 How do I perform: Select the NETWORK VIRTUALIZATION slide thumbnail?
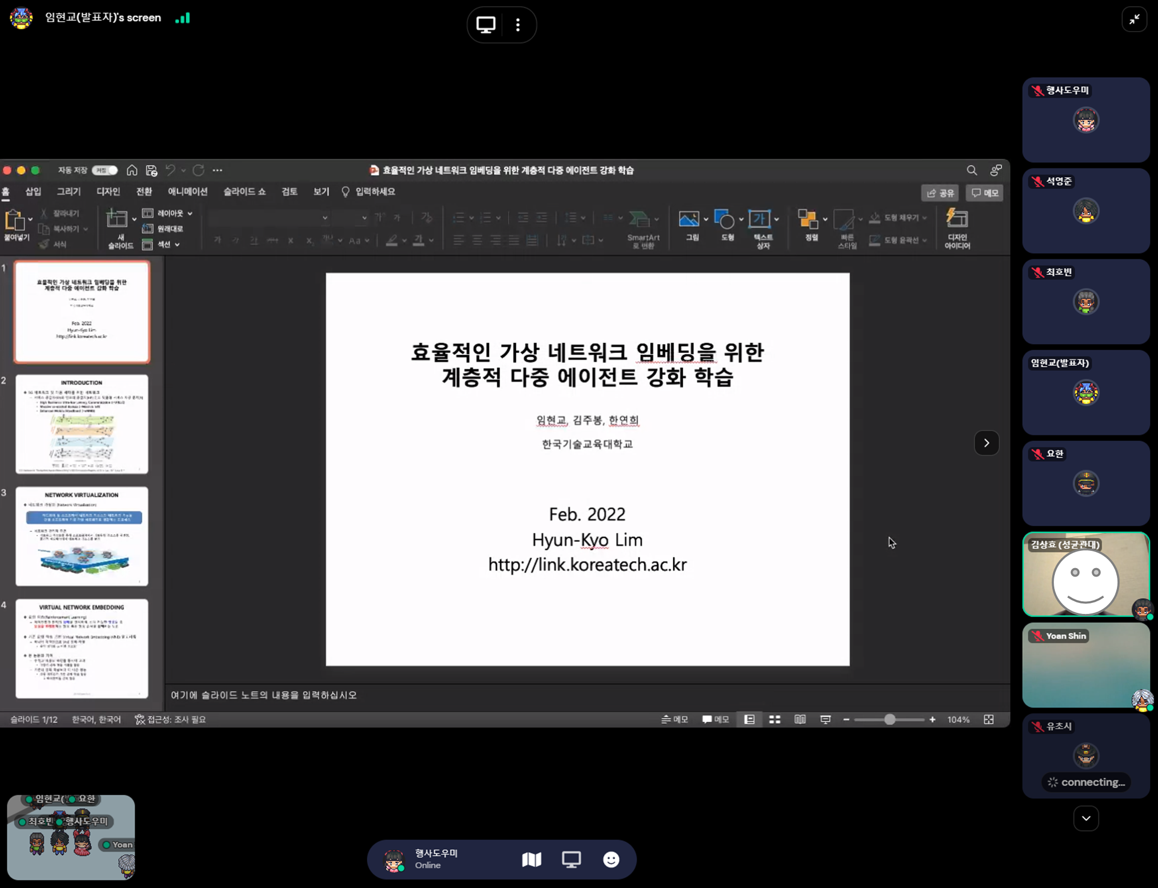(x=82, y=536)
